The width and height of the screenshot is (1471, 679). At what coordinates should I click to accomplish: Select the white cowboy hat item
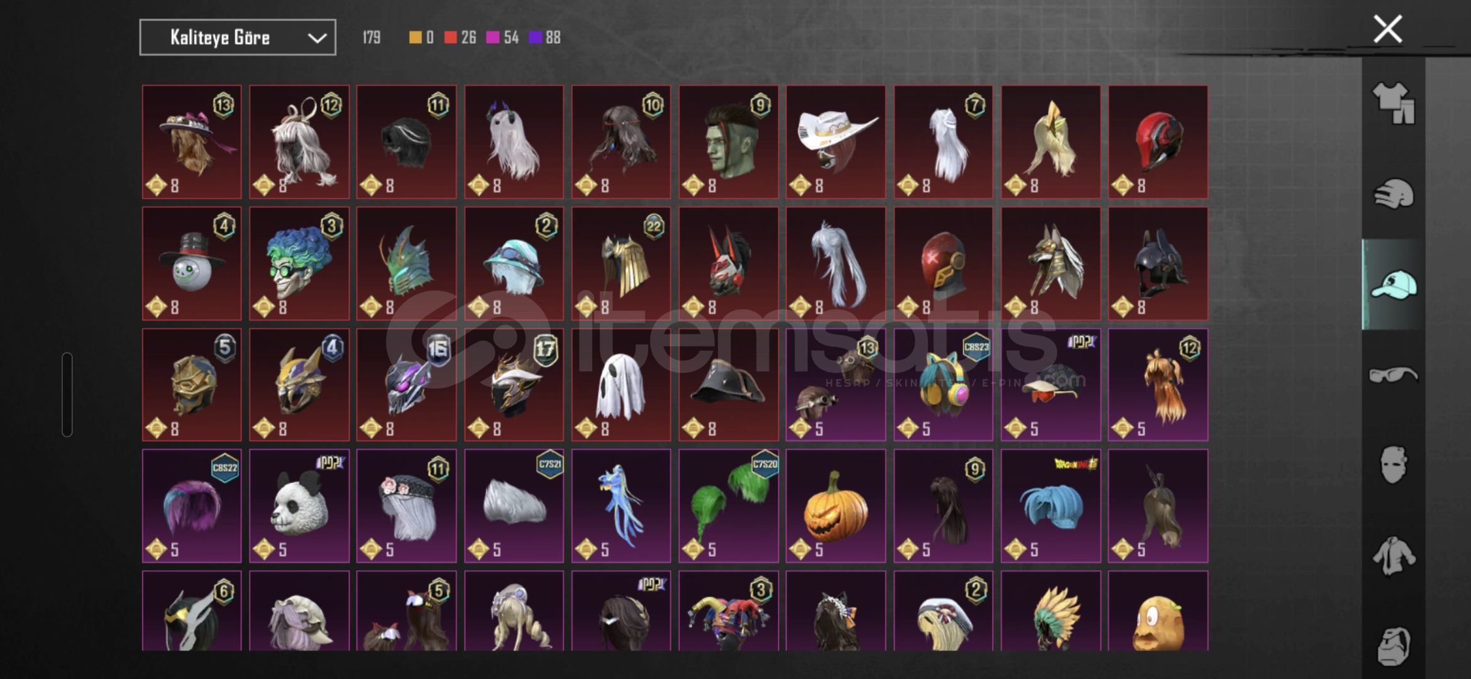[x=835, y=142]
